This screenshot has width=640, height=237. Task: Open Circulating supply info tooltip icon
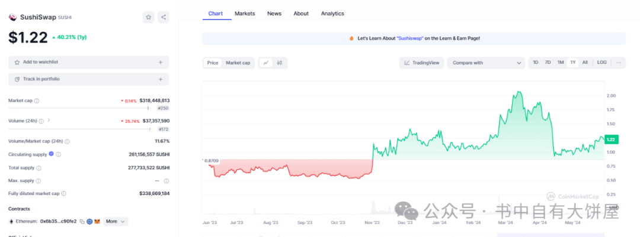pos(58,154)
